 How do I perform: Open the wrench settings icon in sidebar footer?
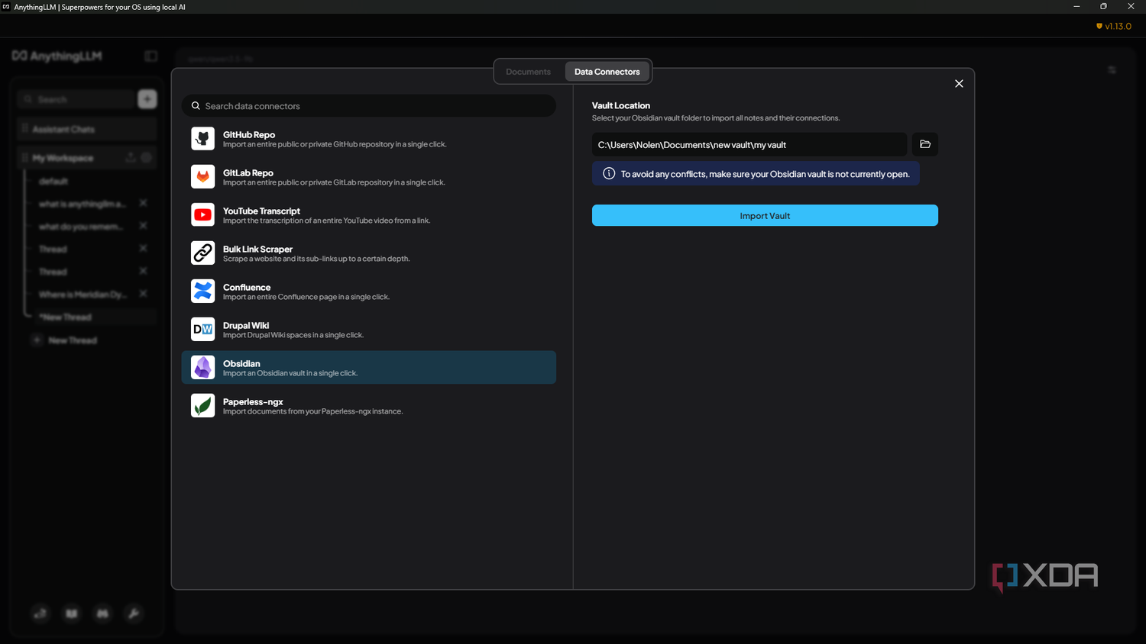tap(134, 613)
